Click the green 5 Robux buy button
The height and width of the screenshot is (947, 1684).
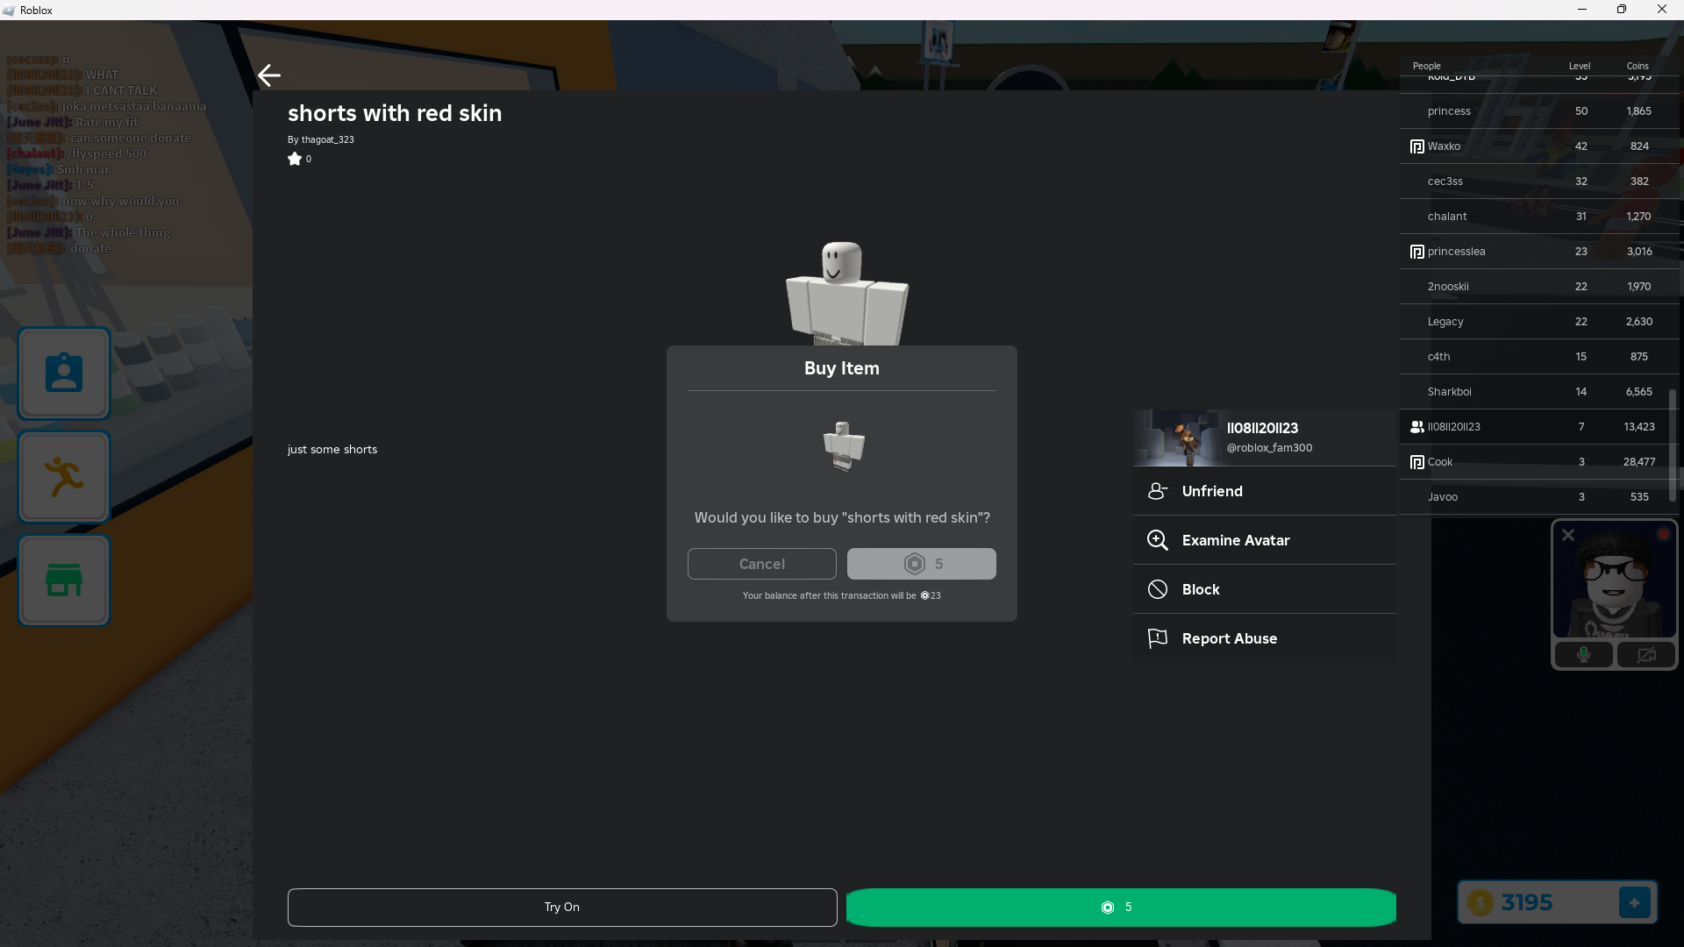1121,908
